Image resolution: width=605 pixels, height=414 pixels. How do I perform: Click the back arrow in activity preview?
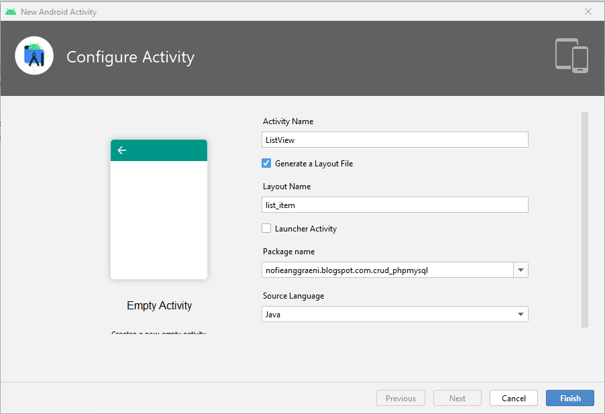pos(122,150)
